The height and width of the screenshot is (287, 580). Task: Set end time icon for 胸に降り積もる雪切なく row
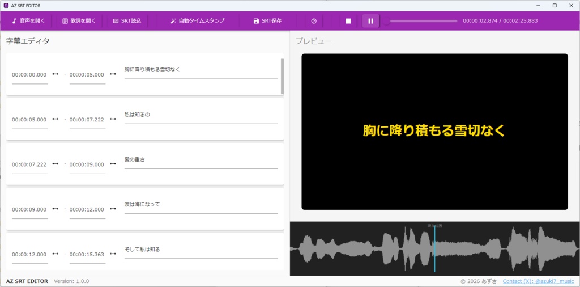(113, 74)
